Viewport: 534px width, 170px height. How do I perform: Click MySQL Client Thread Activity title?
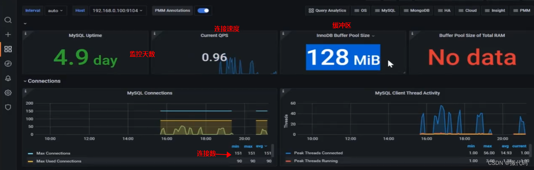(408, 93)
